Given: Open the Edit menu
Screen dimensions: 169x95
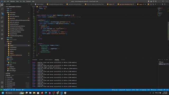Looking at the screenshot, I should click(x=8, y=1).
